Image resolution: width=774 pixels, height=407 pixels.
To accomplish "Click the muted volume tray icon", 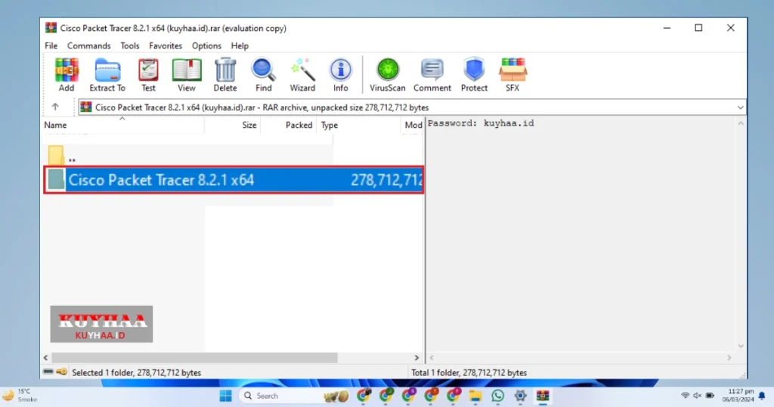I will click(x=697, y=396).
